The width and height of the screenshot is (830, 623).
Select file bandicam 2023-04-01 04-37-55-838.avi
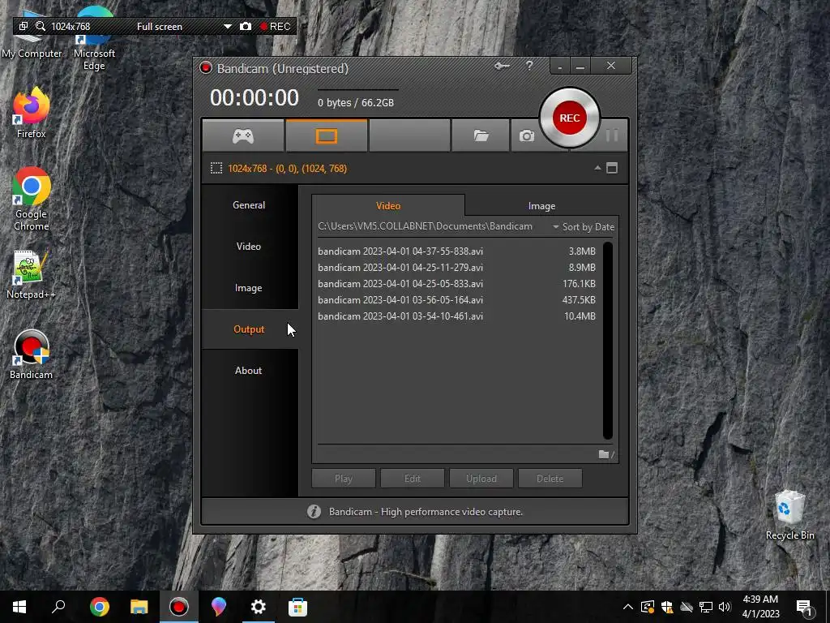(457, 251)
